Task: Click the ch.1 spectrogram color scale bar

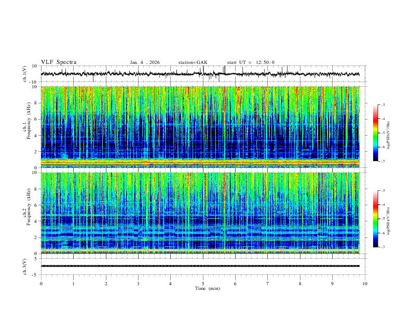Action: pos(375,133)
